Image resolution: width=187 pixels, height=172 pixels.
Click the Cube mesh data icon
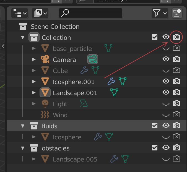(x=95, y=70)
